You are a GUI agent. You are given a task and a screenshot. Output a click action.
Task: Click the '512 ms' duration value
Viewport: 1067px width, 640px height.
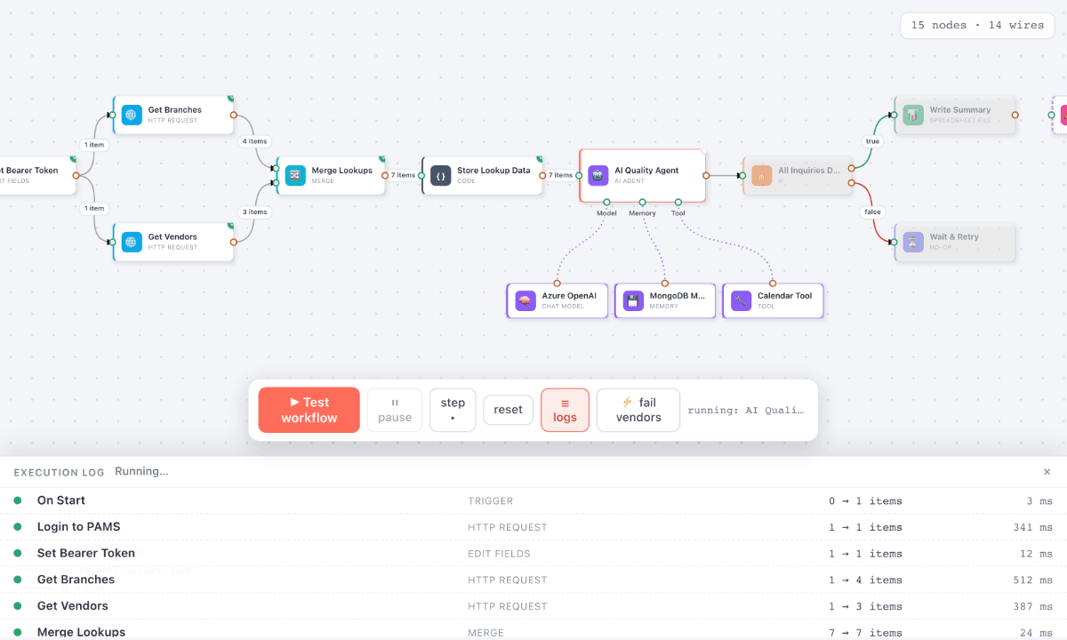point(1033,580)
